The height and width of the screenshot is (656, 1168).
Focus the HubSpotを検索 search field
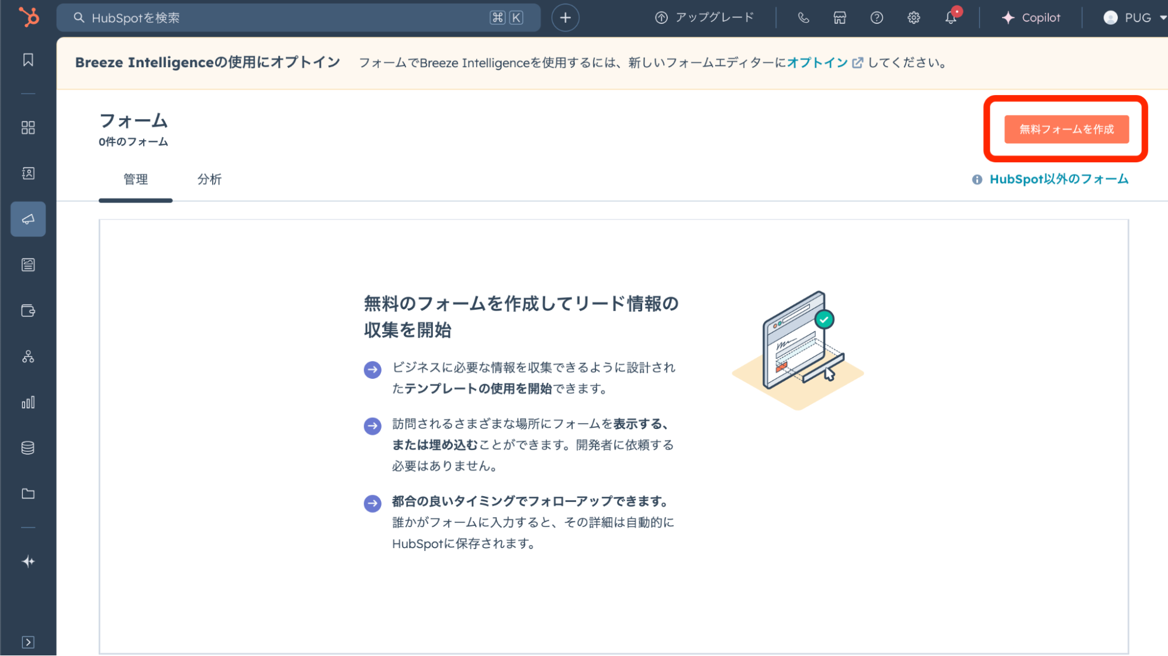click(x=299, y=18)
